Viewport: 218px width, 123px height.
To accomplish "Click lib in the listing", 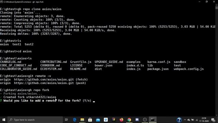I will [x=150, y=65].
